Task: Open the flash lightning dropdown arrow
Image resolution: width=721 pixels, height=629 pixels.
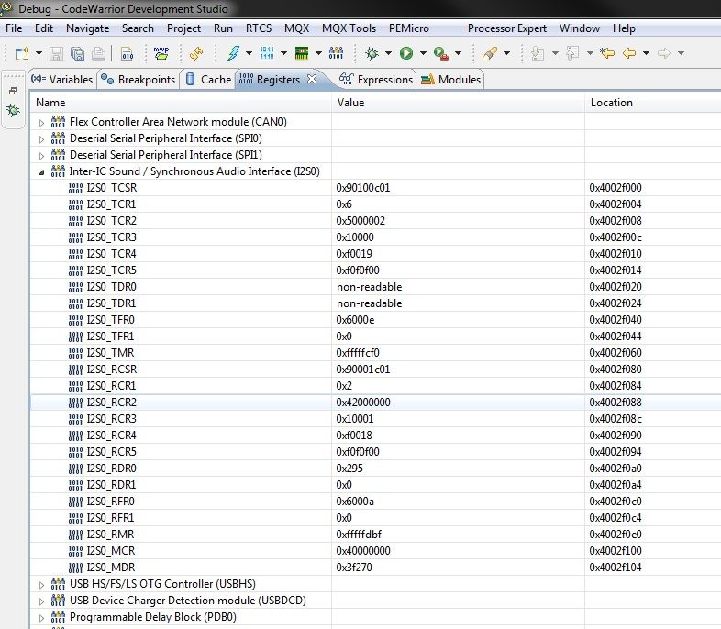Action: point(249,53)
